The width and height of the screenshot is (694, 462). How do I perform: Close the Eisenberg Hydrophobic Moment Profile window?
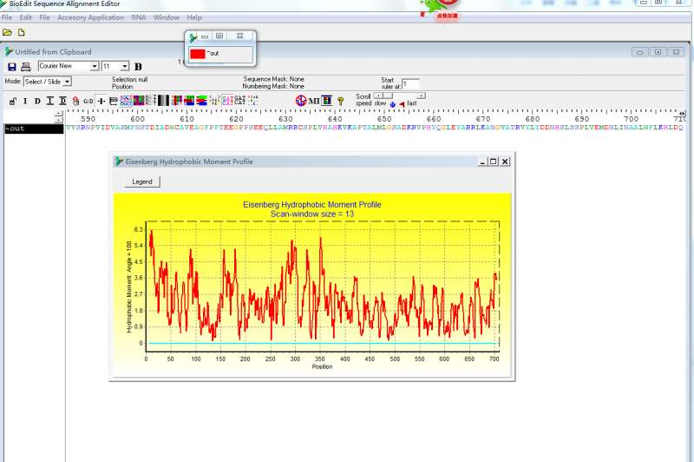(x=505, y=162)
